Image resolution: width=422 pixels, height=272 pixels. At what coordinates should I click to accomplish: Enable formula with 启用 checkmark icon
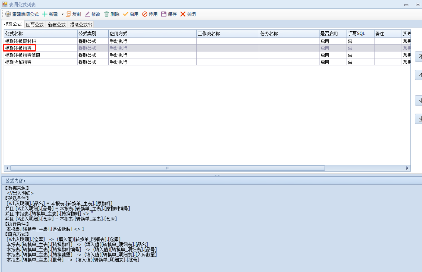[126, 14]
